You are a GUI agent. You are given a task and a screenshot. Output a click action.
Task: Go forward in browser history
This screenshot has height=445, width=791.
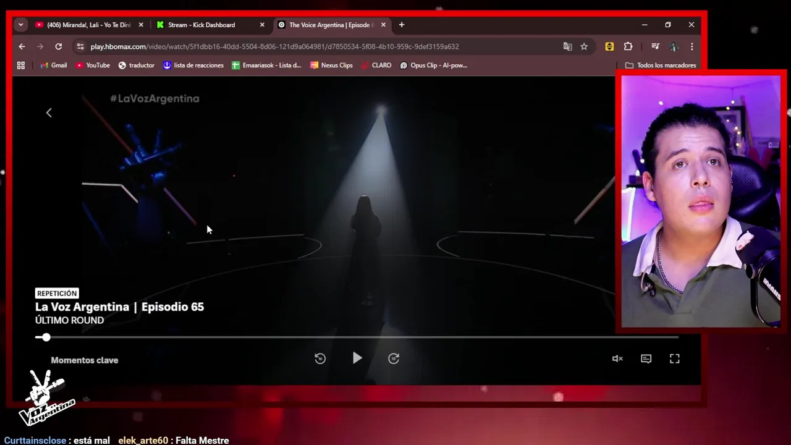(40, 46)
